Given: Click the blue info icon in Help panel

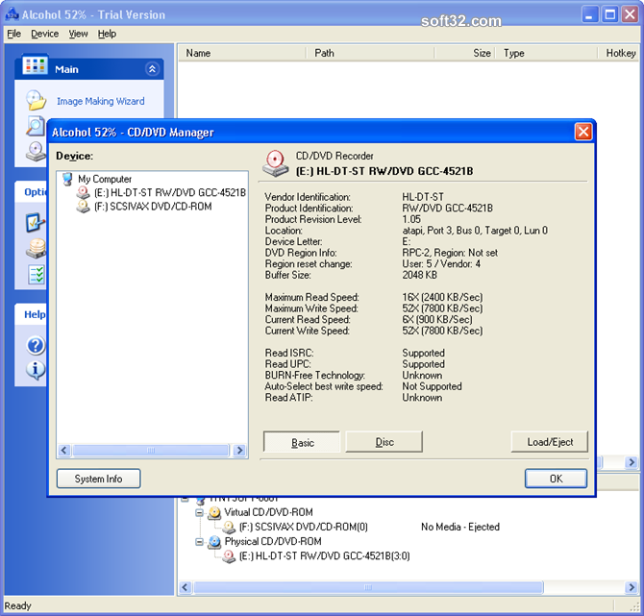Looking at the screenshot, I should click(x=36, y=370).
